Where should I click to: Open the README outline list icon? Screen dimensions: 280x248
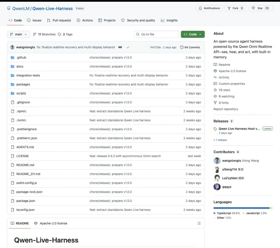(199, 223)
